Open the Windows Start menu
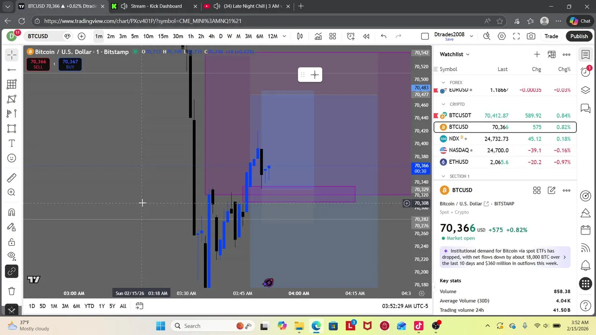596x335 pixels. point(161,326)
